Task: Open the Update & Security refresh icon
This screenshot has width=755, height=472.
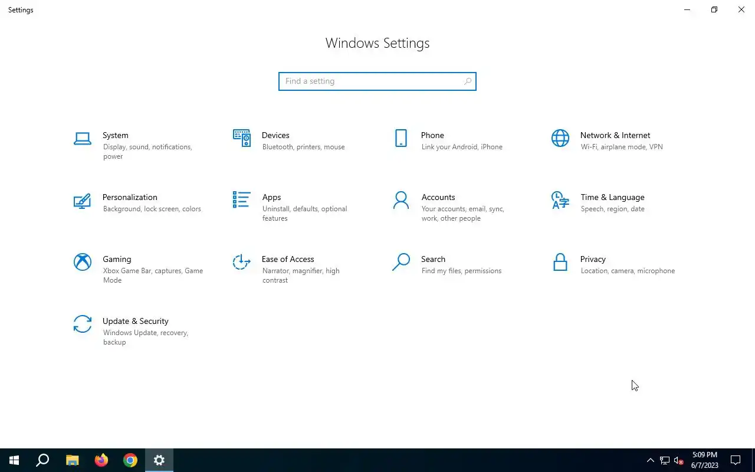Action: (x=83, y=324)
